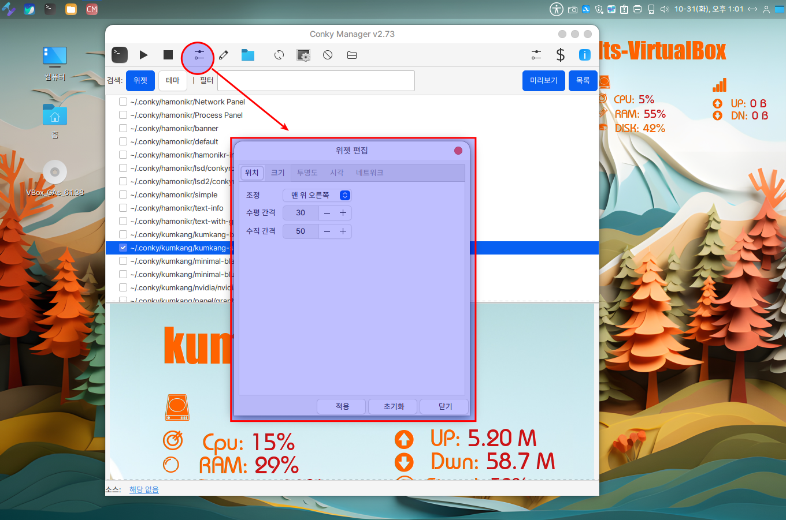Uncheck the selected kumkang widget checkbox
The image size is (786, 520).
point(123,248)
